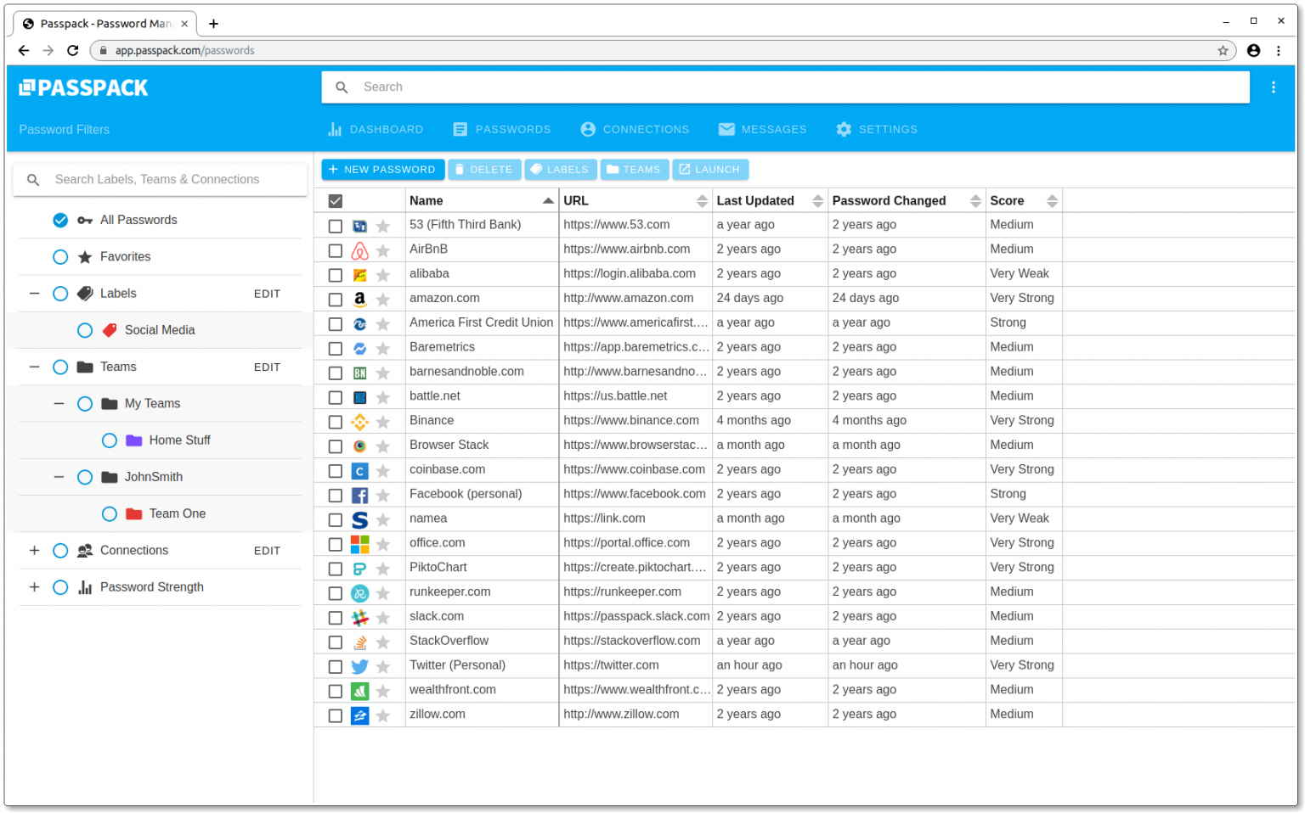Click the Twitter icon in the Twitter (Personal) row
1305x813 pixels.
(x=359, y=666)
